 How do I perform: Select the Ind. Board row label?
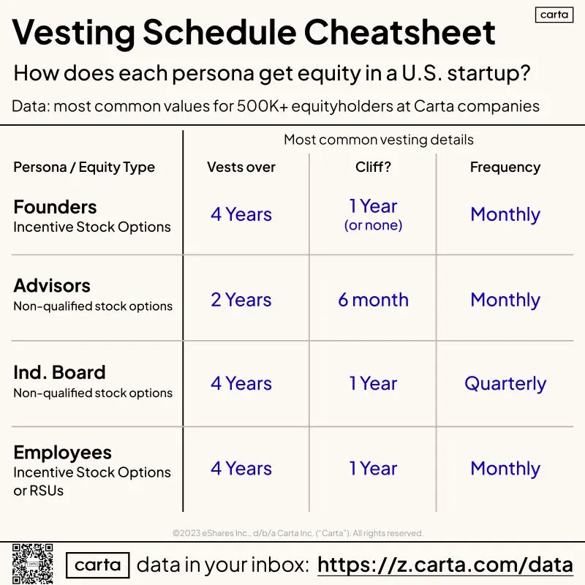(60, 372)
